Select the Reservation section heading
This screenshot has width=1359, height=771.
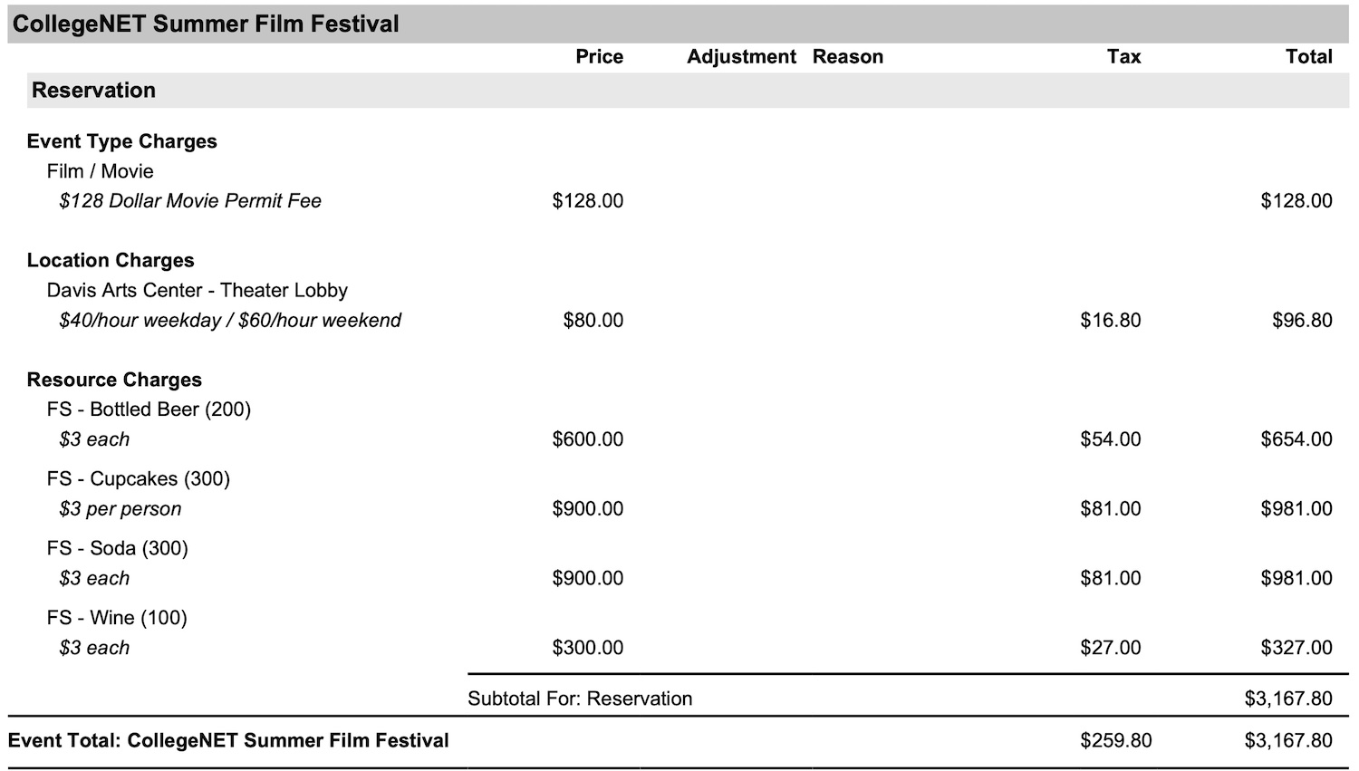click(93, 91)
